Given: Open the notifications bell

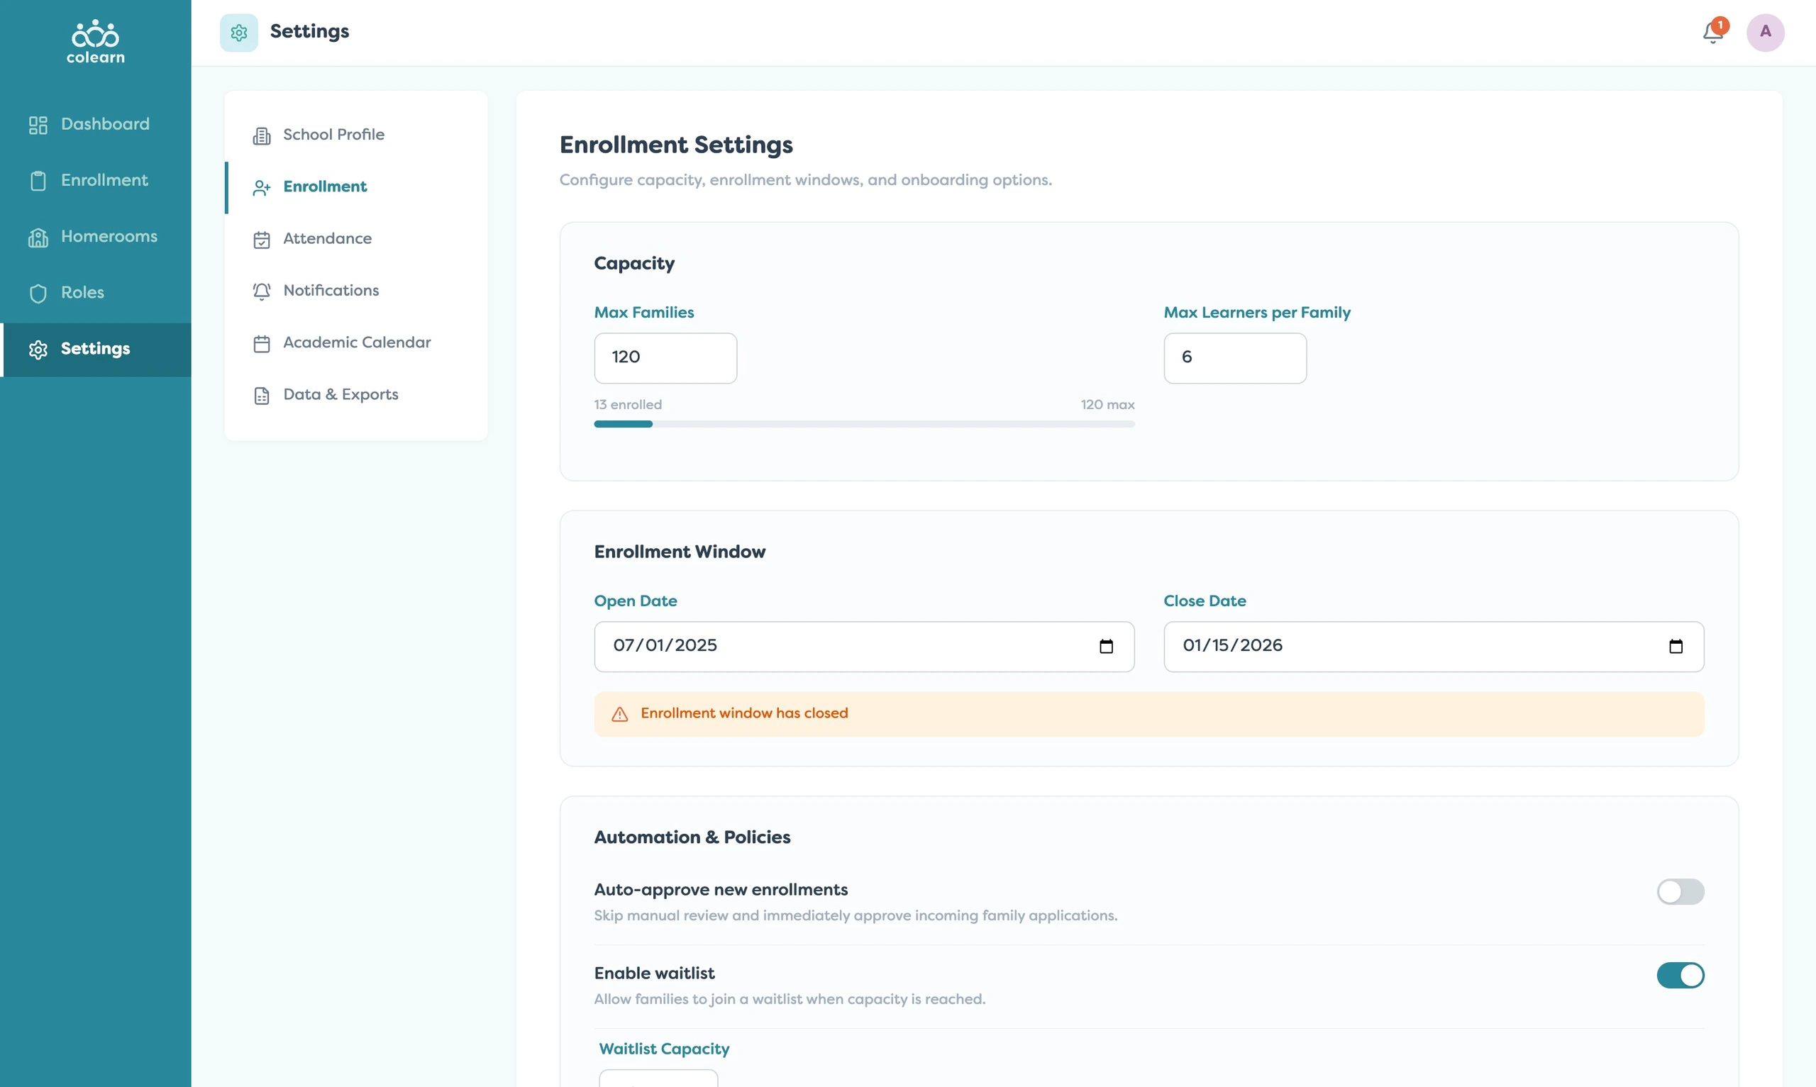Looking at the screenshot, I should [1712, 32].
